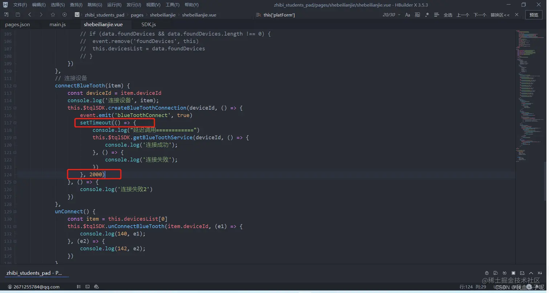Open the 帮助(Y) menu
The width and height of the screenshot is (549, 293).
[191, 5]
